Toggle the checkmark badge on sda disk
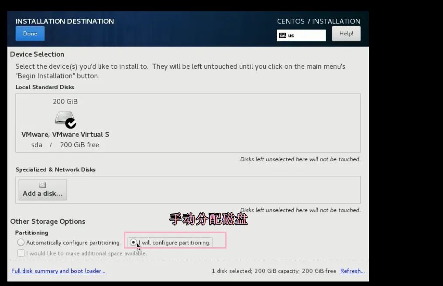The image size is (443, 286). 71,123
